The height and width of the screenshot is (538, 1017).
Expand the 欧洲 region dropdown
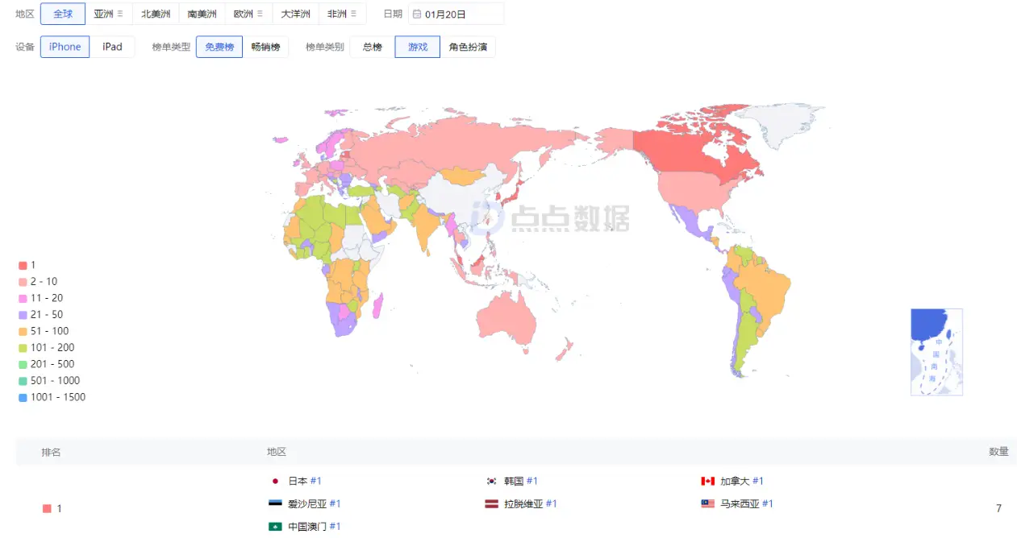click(260, 14)
